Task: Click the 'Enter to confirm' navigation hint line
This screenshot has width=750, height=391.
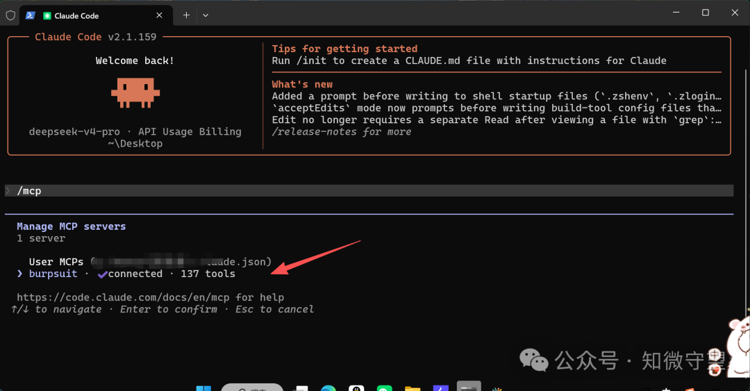Action: (x=162, y=309)
